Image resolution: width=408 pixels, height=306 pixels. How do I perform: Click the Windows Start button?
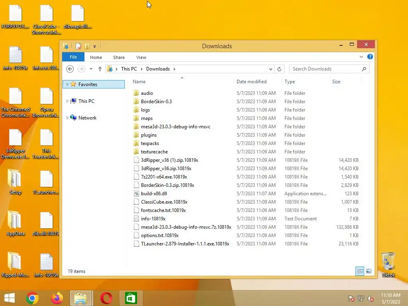(10, 298)
